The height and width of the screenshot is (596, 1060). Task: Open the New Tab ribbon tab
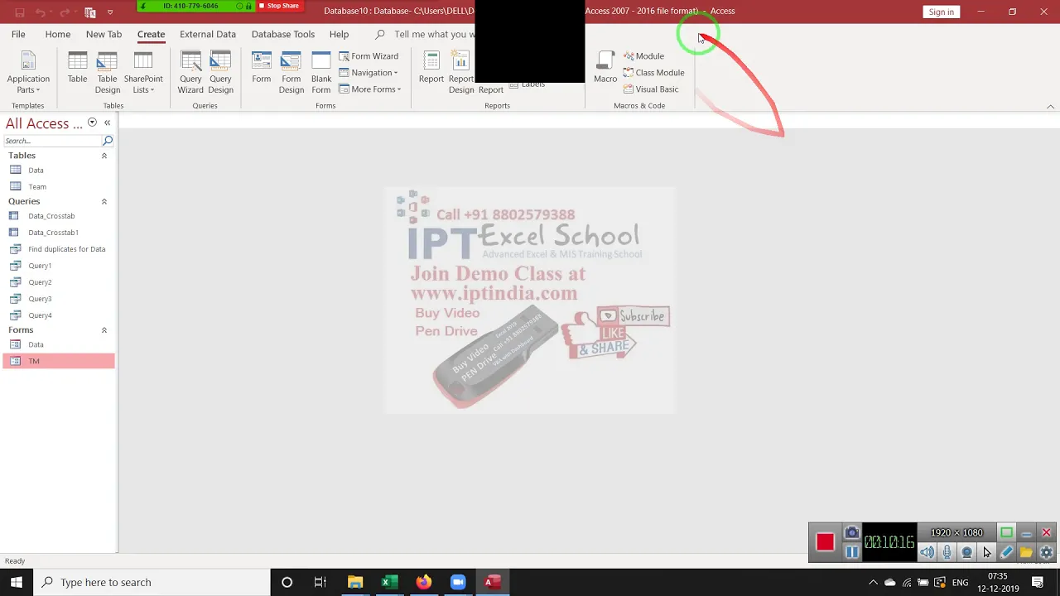pyautogui.click(x=104, y=34)
